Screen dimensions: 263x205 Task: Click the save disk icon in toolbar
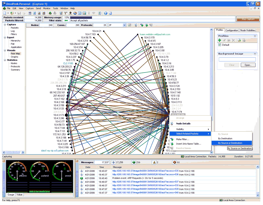click(19, 13)
